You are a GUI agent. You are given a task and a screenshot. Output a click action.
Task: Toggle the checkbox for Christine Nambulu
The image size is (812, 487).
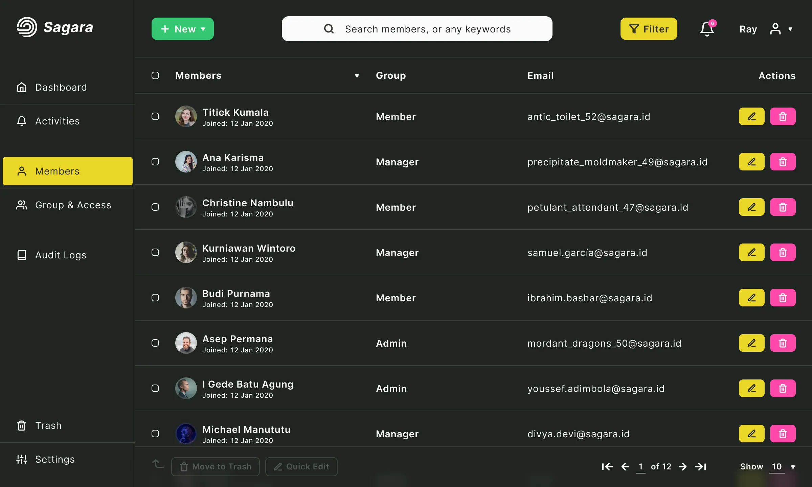[x=155, y=207]
